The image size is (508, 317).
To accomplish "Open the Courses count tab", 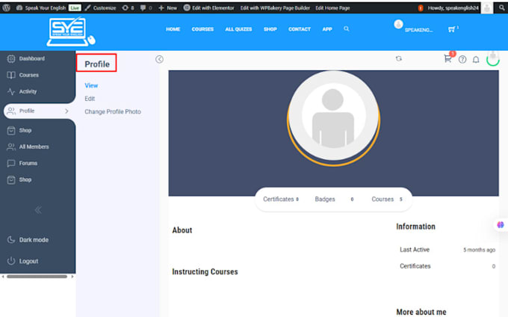I will (387, 199).
